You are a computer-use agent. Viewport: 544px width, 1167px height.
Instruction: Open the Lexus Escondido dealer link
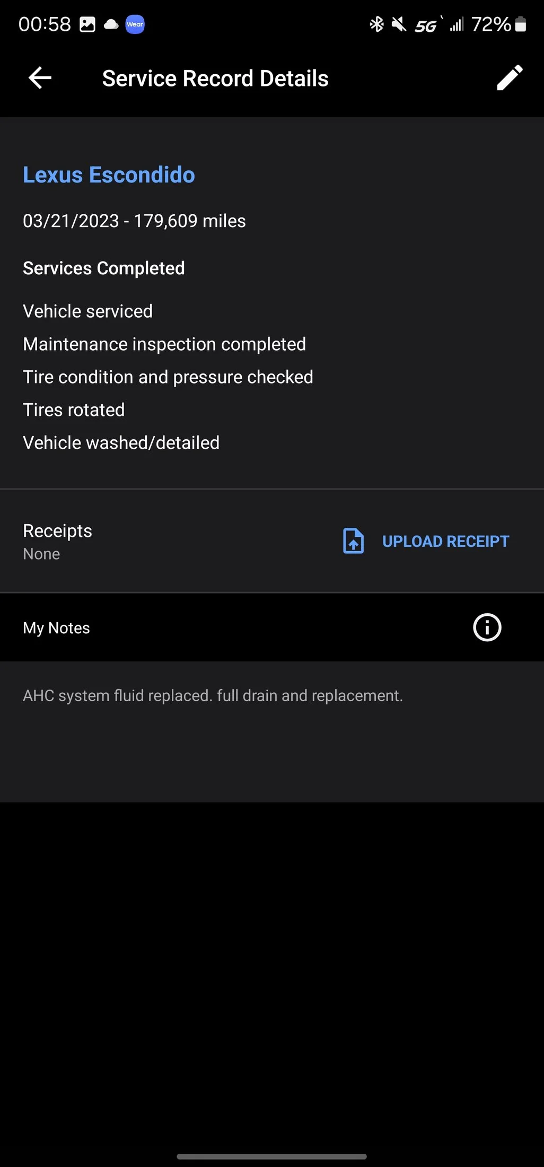(x=109, y=175)
